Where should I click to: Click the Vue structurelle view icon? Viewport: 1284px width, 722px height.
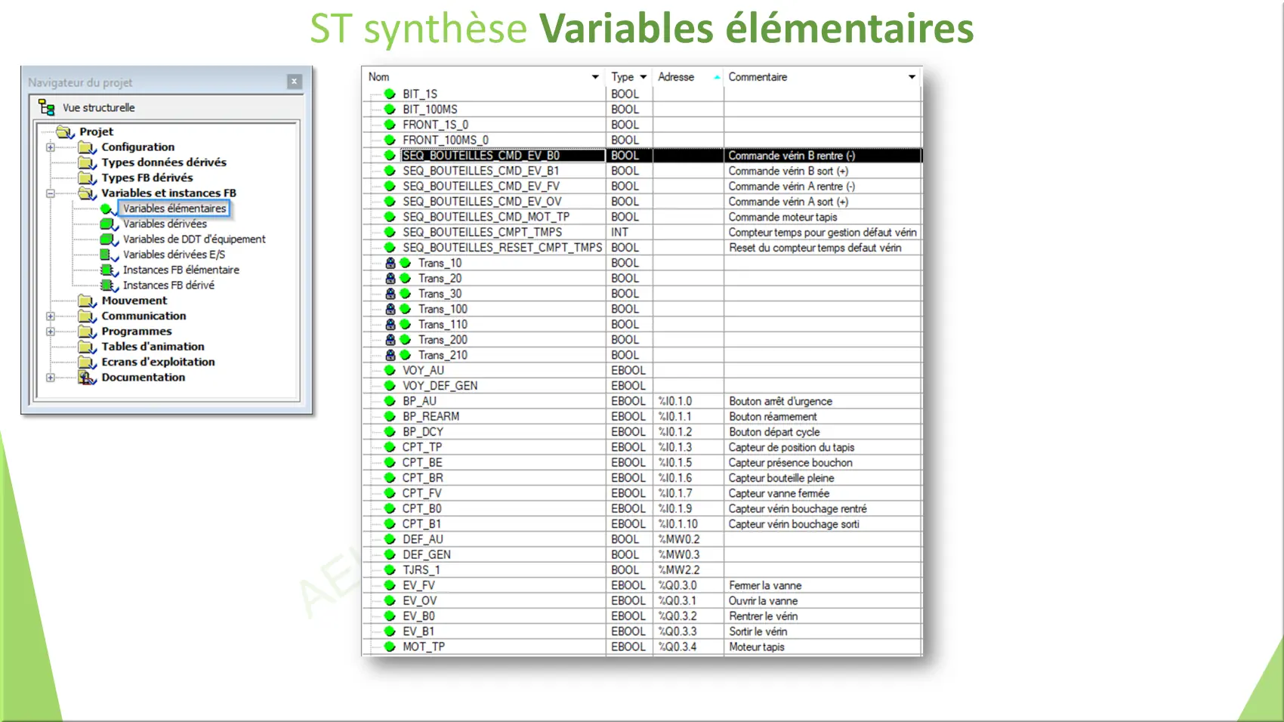click(47, 107)
